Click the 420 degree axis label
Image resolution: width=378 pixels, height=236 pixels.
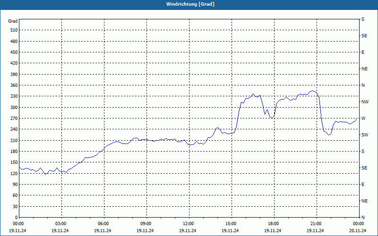click(14, 63)
